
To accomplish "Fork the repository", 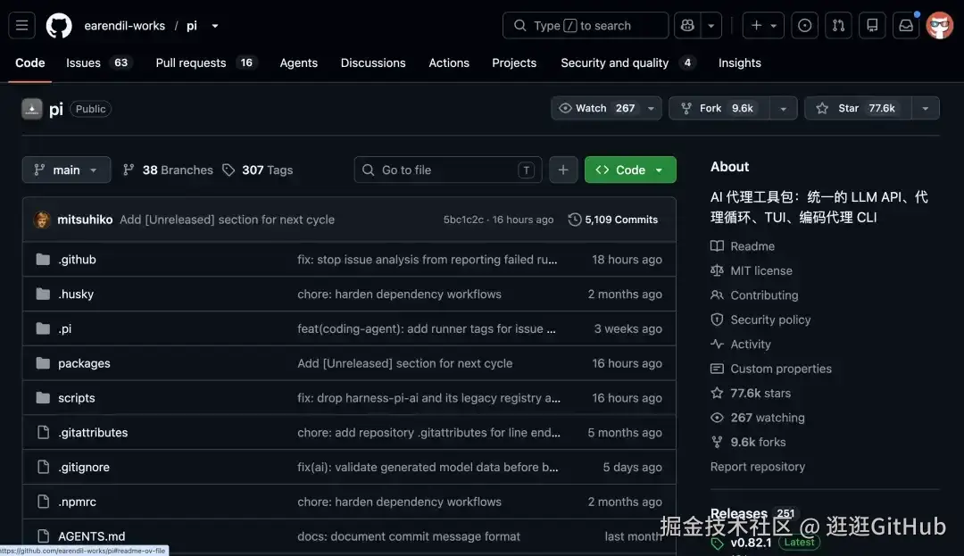I will [x=719, y=108].
